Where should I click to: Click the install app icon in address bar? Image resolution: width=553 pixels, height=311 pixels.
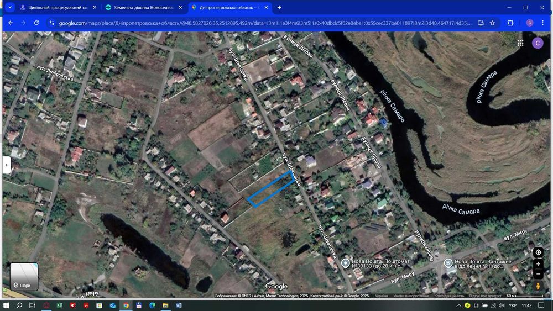(481, 23)
